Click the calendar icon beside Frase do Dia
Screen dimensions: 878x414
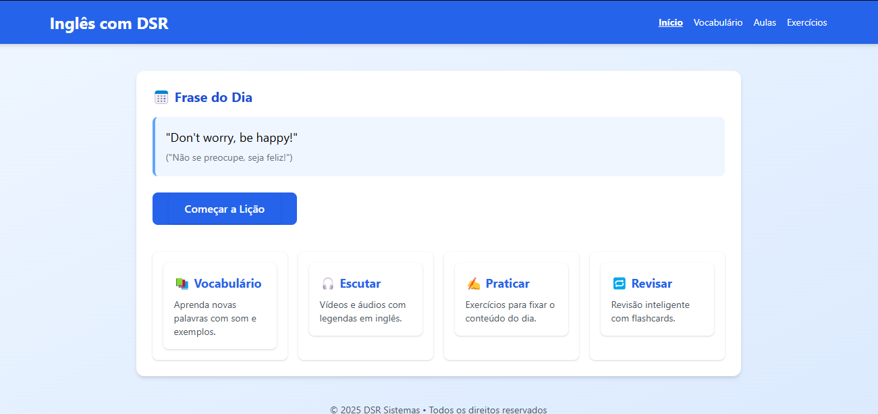[161, 97]
